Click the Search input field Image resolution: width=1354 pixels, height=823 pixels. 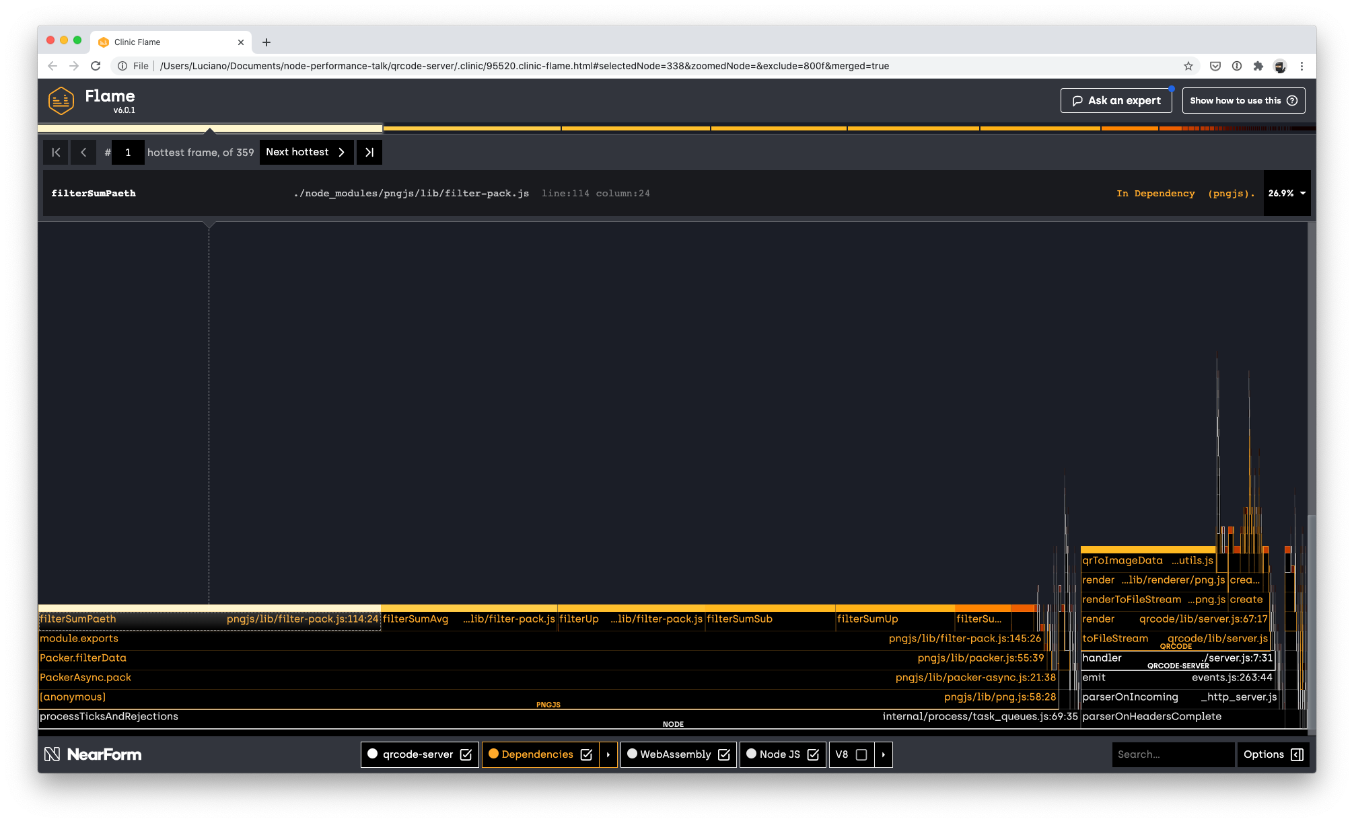pos(1172,754)
